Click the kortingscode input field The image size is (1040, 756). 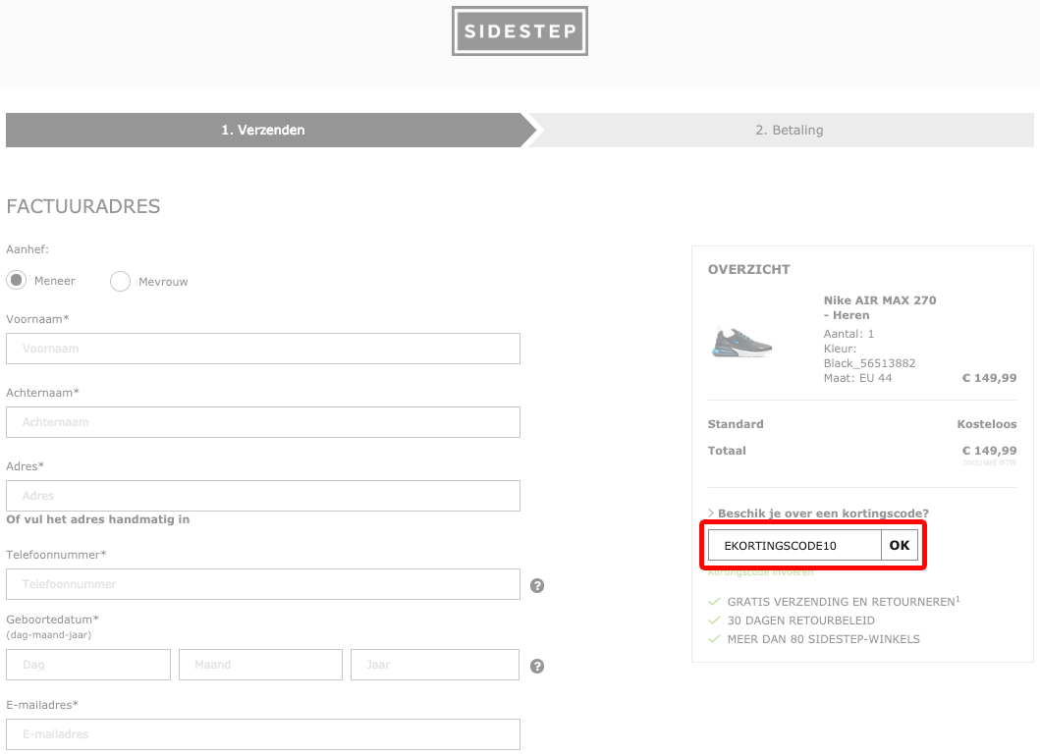(x=794, y=545)
